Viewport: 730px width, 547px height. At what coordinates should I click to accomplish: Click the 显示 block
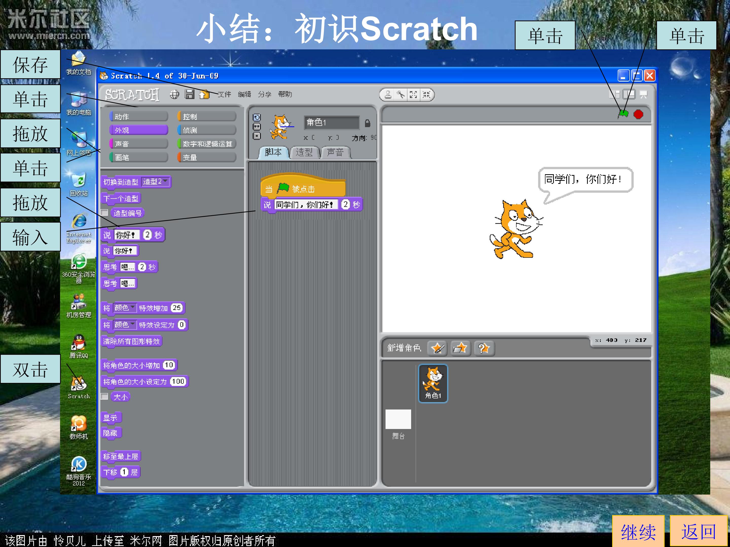[111, 418]
